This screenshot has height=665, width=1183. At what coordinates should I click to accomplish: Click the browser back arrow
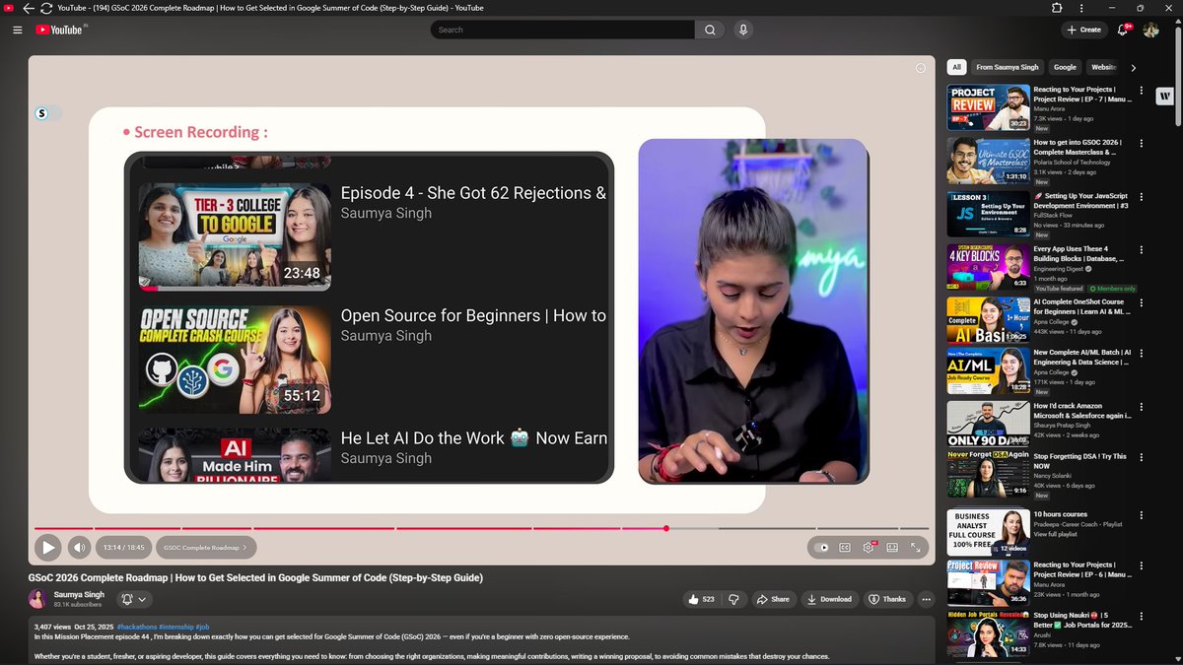click(x=29, y=8)
